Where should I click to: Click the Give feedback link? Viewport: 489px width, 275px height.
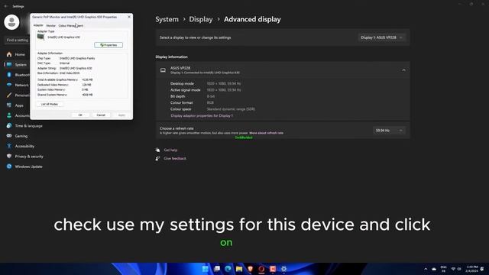coord(175,158)
